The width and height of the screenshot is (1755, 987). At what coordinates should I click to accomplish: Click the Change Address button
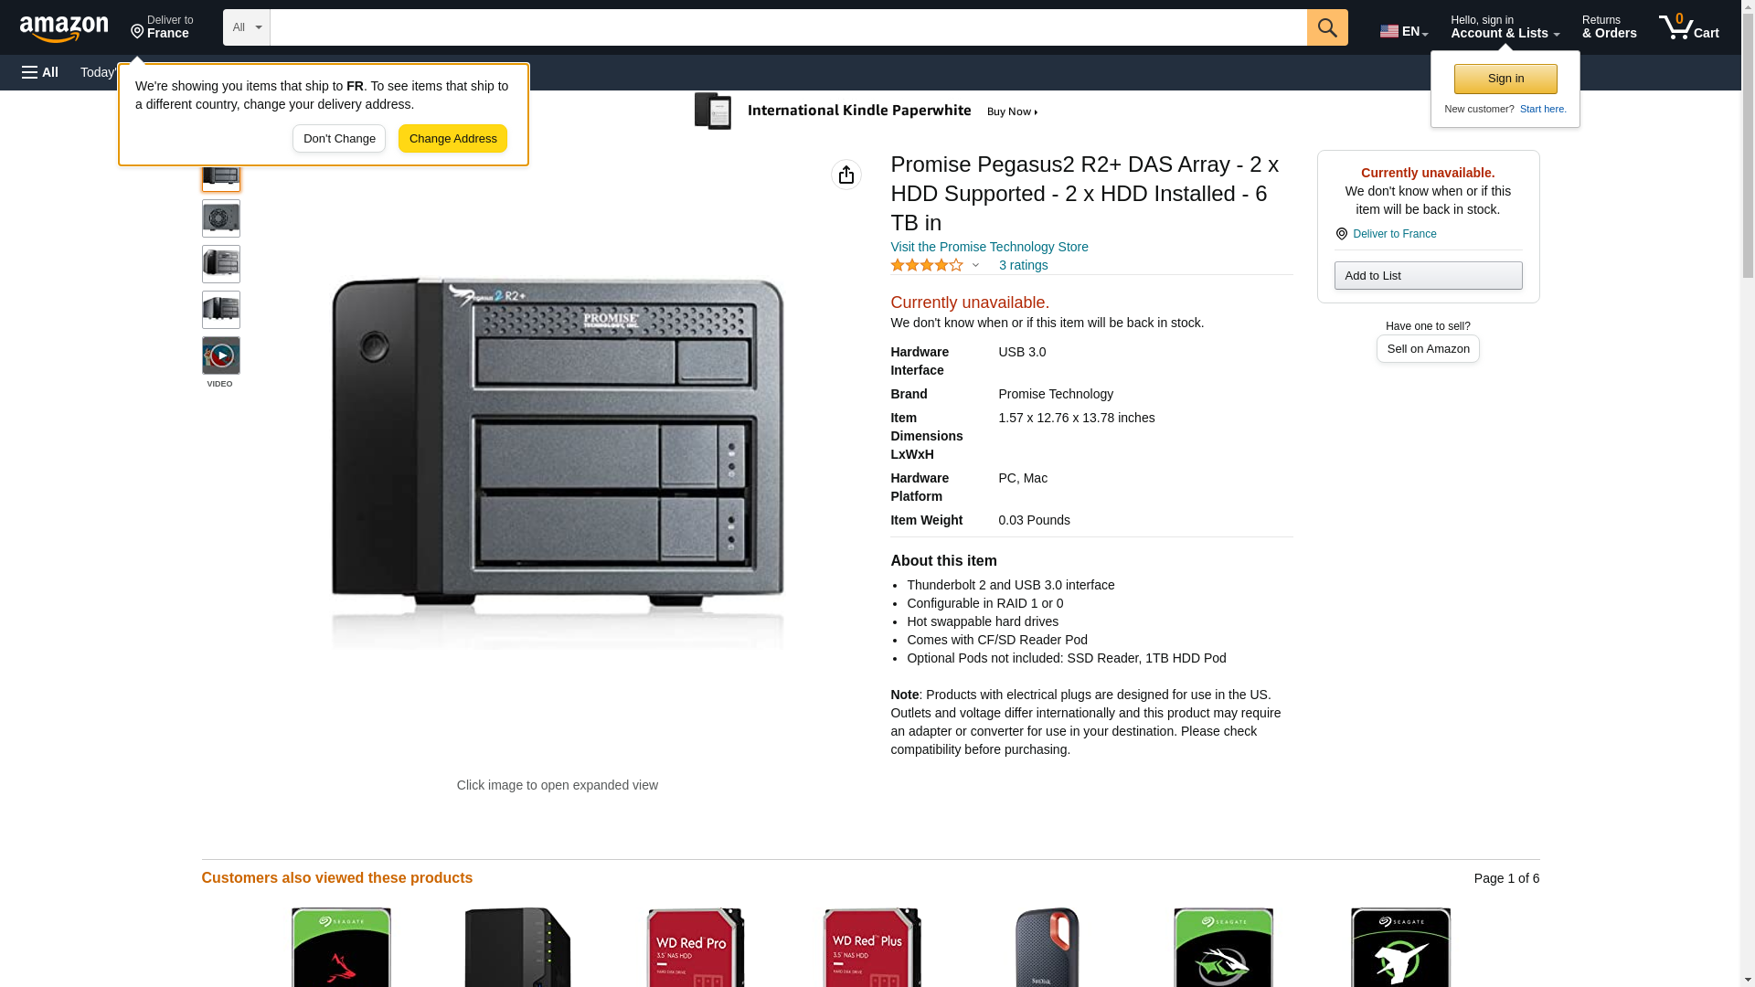pyautogui.click(x=452, y=139)
